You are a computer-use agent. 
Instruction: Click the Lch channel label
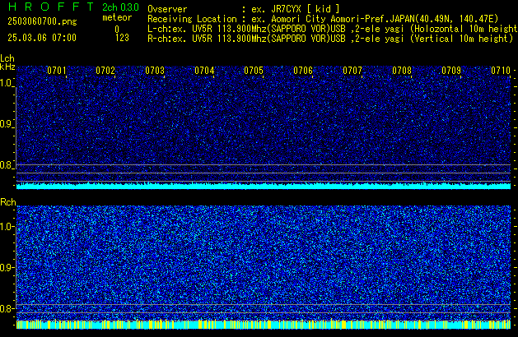[x=7, y=58]
